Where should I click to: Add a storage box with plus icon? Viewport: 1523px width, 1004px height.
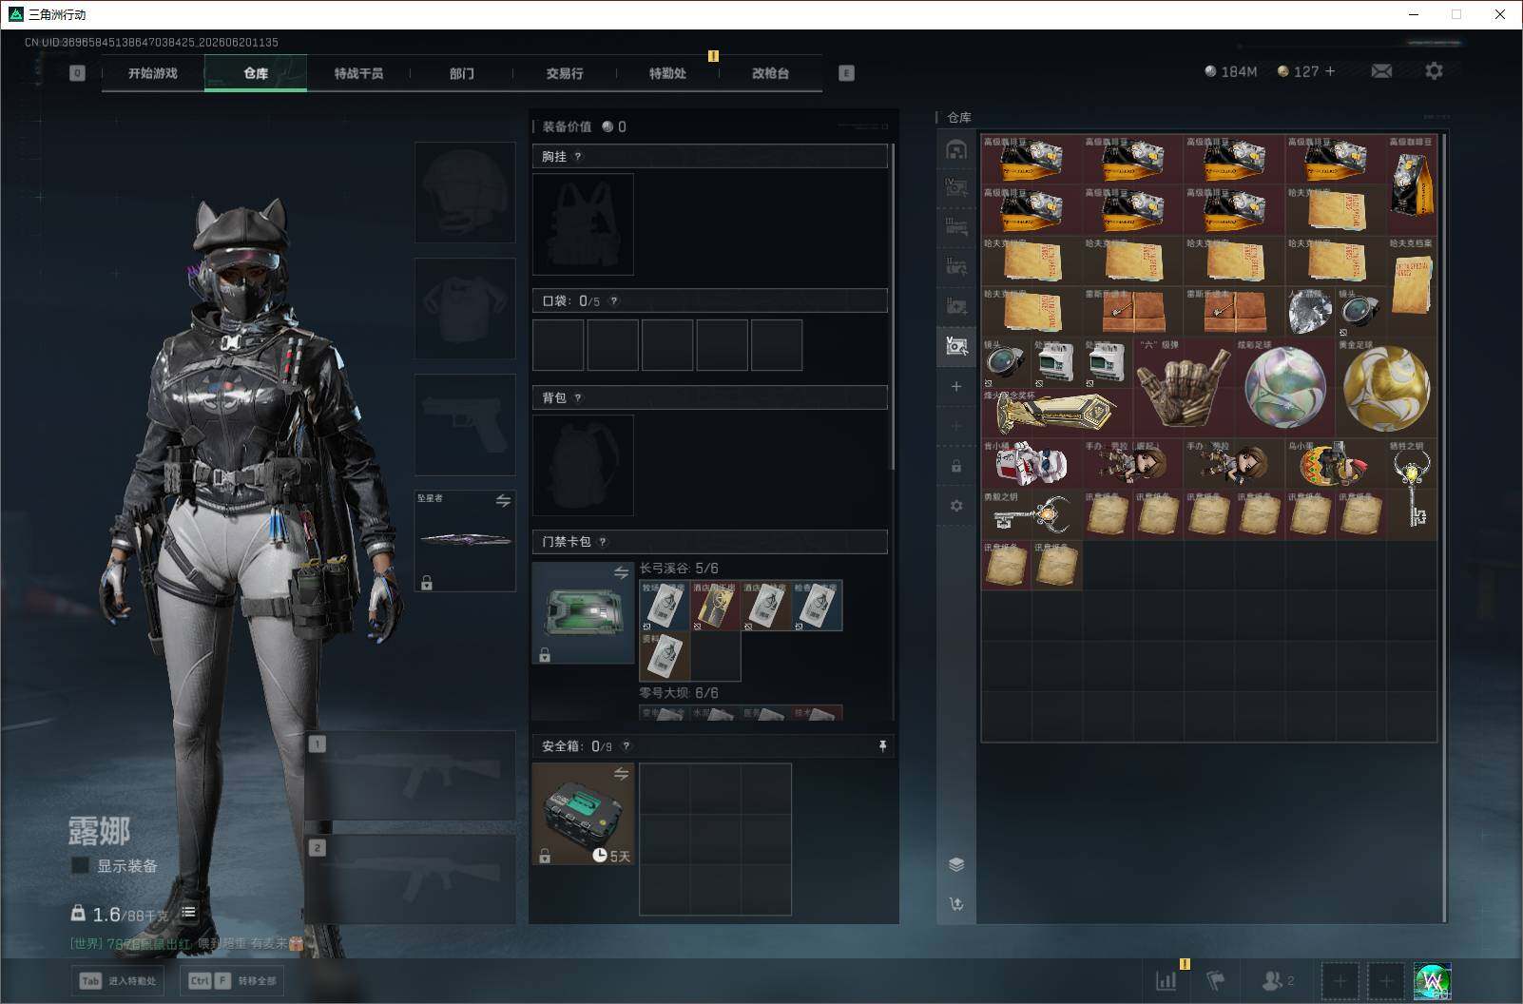pyautogui.click(x=956, y=387)
